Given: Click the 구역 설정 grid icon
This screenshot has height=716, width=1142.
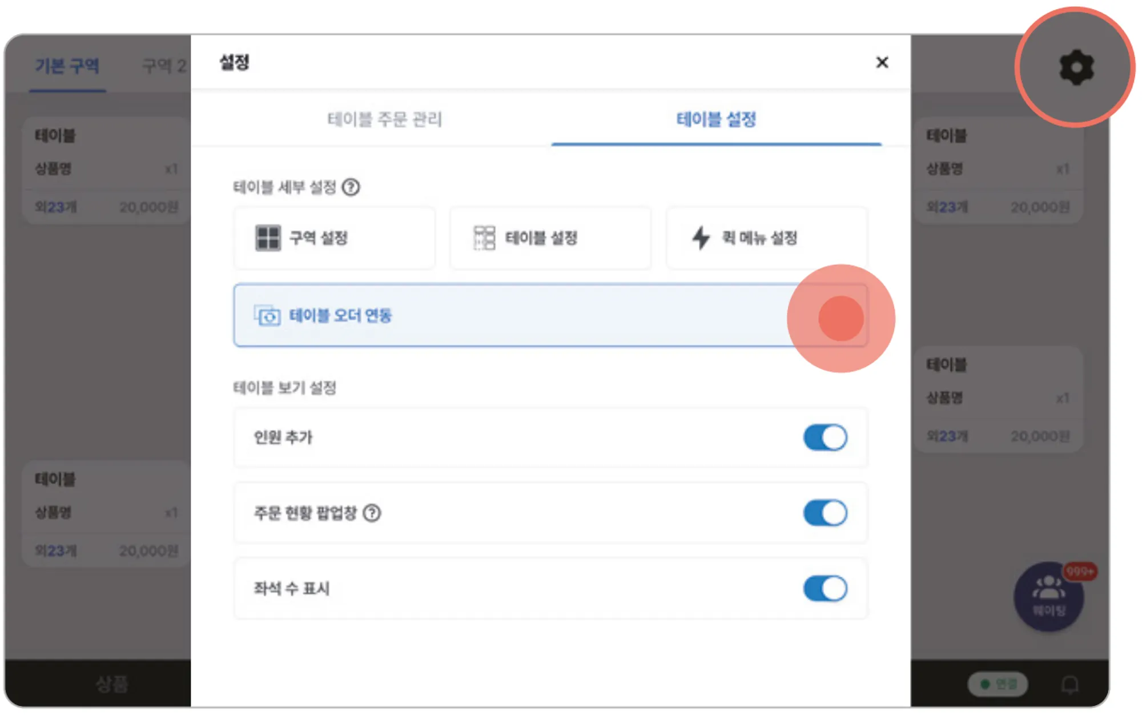Looking at the screenshot, I should (268, 238).
